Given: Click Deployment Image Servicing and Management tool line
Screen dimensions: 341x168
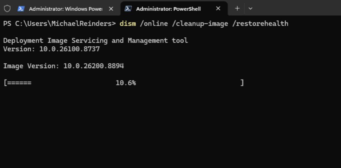Looking at the screenshot, I should (x=96, y=40).
